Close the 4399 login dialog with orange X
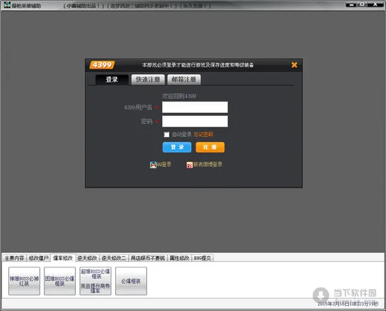386x311 pixels. pos(294,65)
